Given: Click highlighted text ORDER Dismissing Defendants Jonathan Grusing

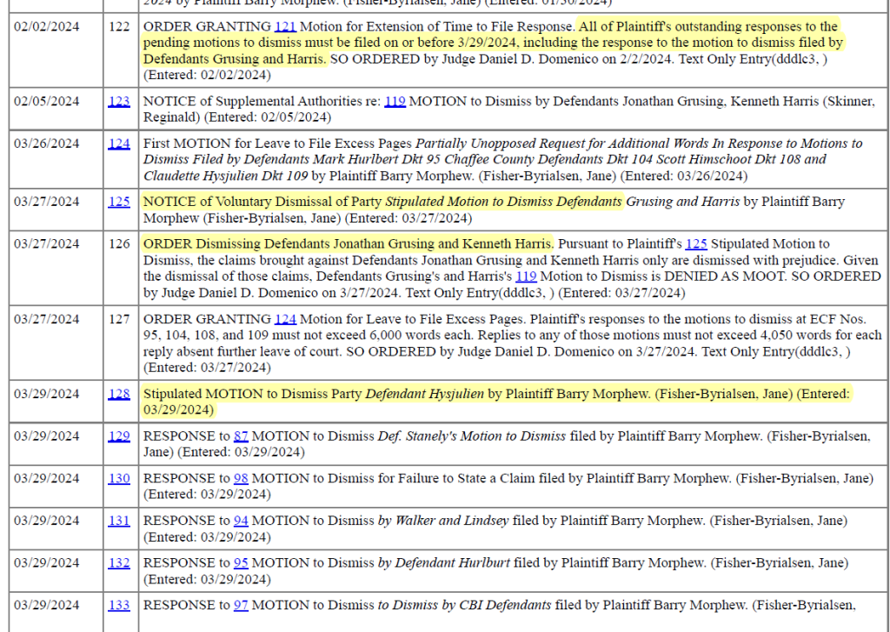Looking at the screenshot, I should (347, 243).
